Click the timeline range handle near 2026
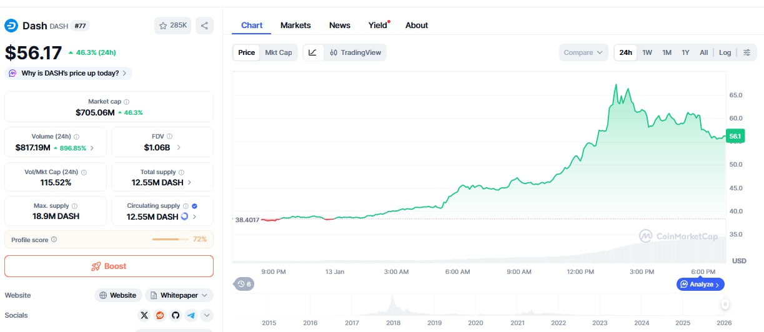 pyautogui.click(x=725, y=304)
